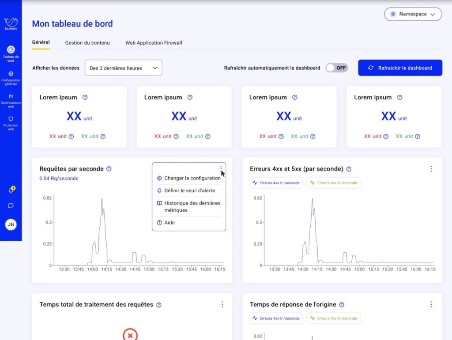Click Rafraîchir le dashboard button
Screen dimensions: 452x340
click(x=400, y=68)
